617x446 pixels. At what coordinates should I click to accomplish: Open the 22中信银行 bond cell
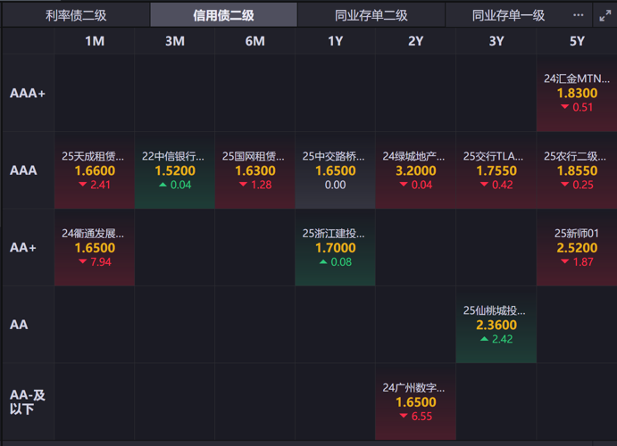[x=175, y=170]
